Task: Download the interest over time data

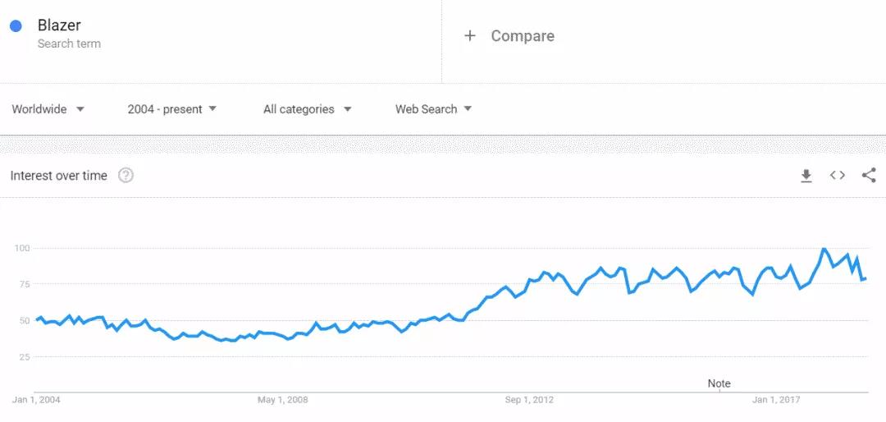Action: (806, 176)
